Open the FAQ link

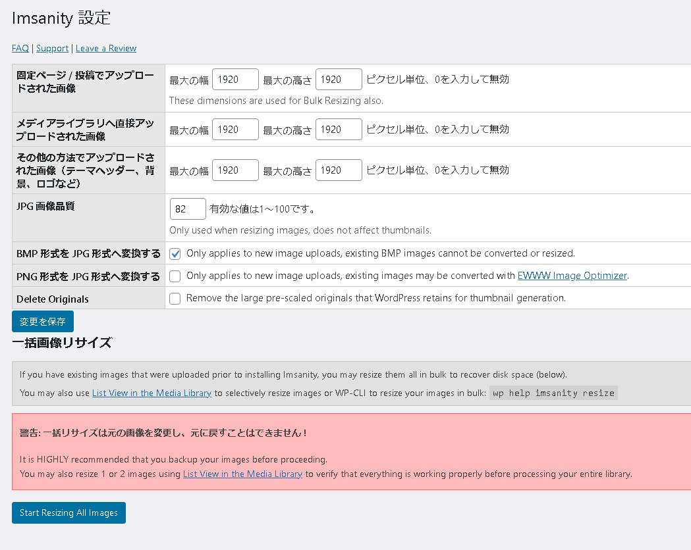click(x=19, y=48)
